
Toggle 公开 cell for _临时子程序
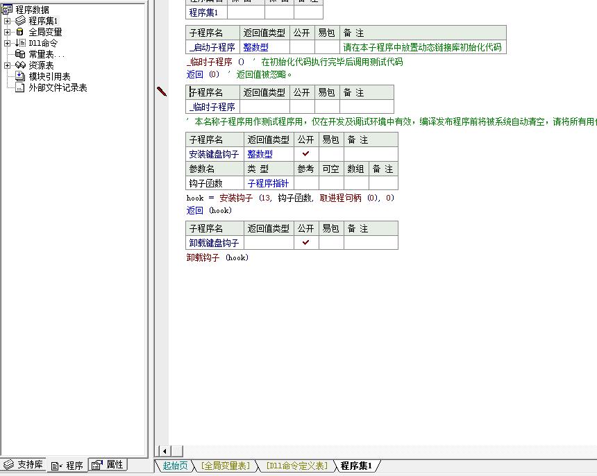301,107
